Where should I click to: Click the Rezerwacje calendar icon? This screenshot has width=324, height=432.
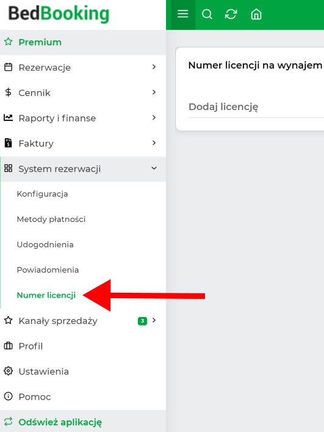[x=9, y=67]
